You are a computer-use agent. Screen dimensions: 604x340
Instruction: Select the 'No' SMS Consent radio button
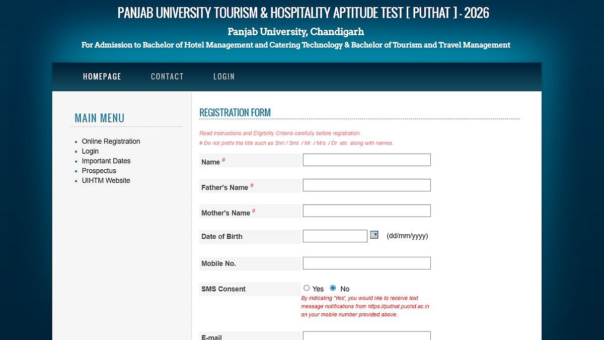tap(333, 288)
